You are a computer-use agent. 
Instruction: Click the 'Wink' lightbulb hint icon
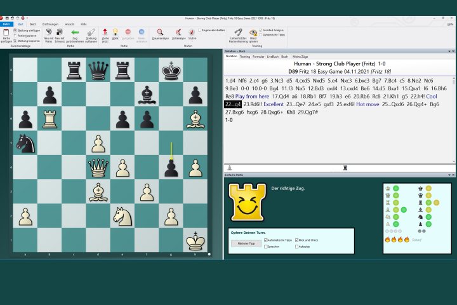click(116, 32)
